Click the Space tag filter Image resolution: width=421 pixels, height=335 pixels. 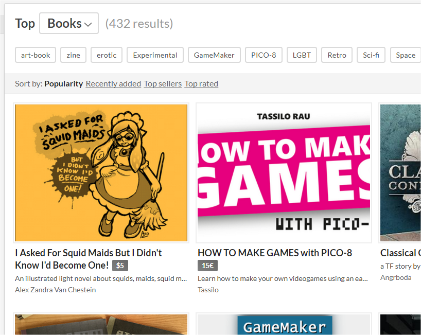(406, 55)
